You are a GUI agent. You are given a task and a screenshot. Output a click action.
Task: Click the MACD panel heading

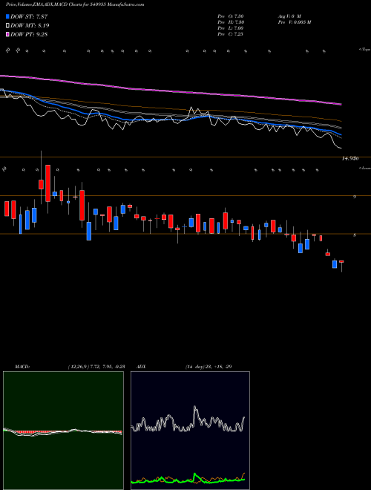point(22,367)
